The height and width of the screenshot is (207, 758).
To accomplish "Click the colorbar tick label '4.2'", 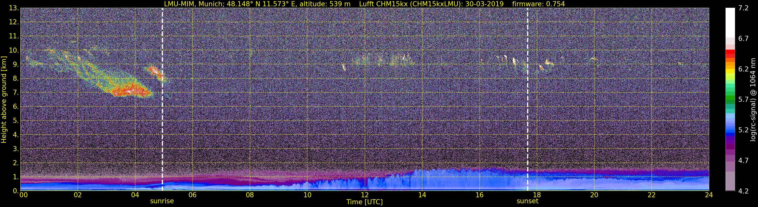I will pyautogui.click(x=743, y=191).
